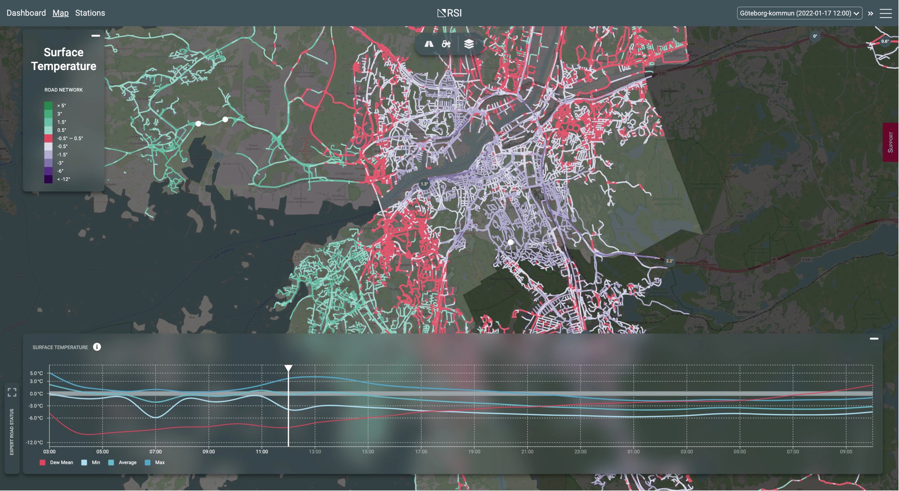Click the double-chevron next arrow
Image resolution: width=899 pixels, height=491 pixels.
click(871, 14)
